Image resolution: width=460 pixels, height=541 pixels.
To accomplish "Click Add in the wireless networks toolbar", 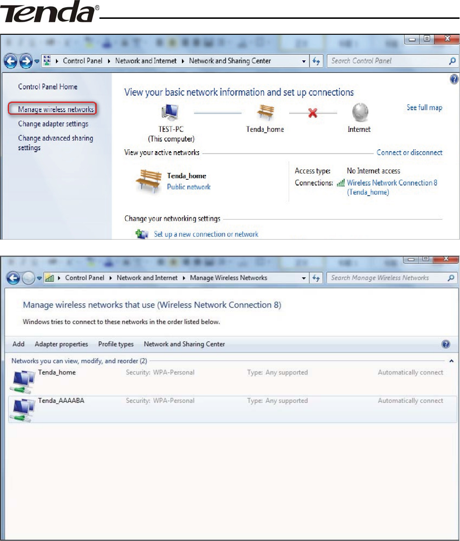I will 18,344.
